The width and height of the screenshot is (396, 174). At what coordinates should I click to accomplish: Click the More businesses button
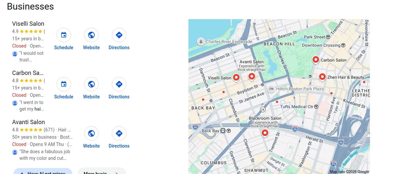102,171
